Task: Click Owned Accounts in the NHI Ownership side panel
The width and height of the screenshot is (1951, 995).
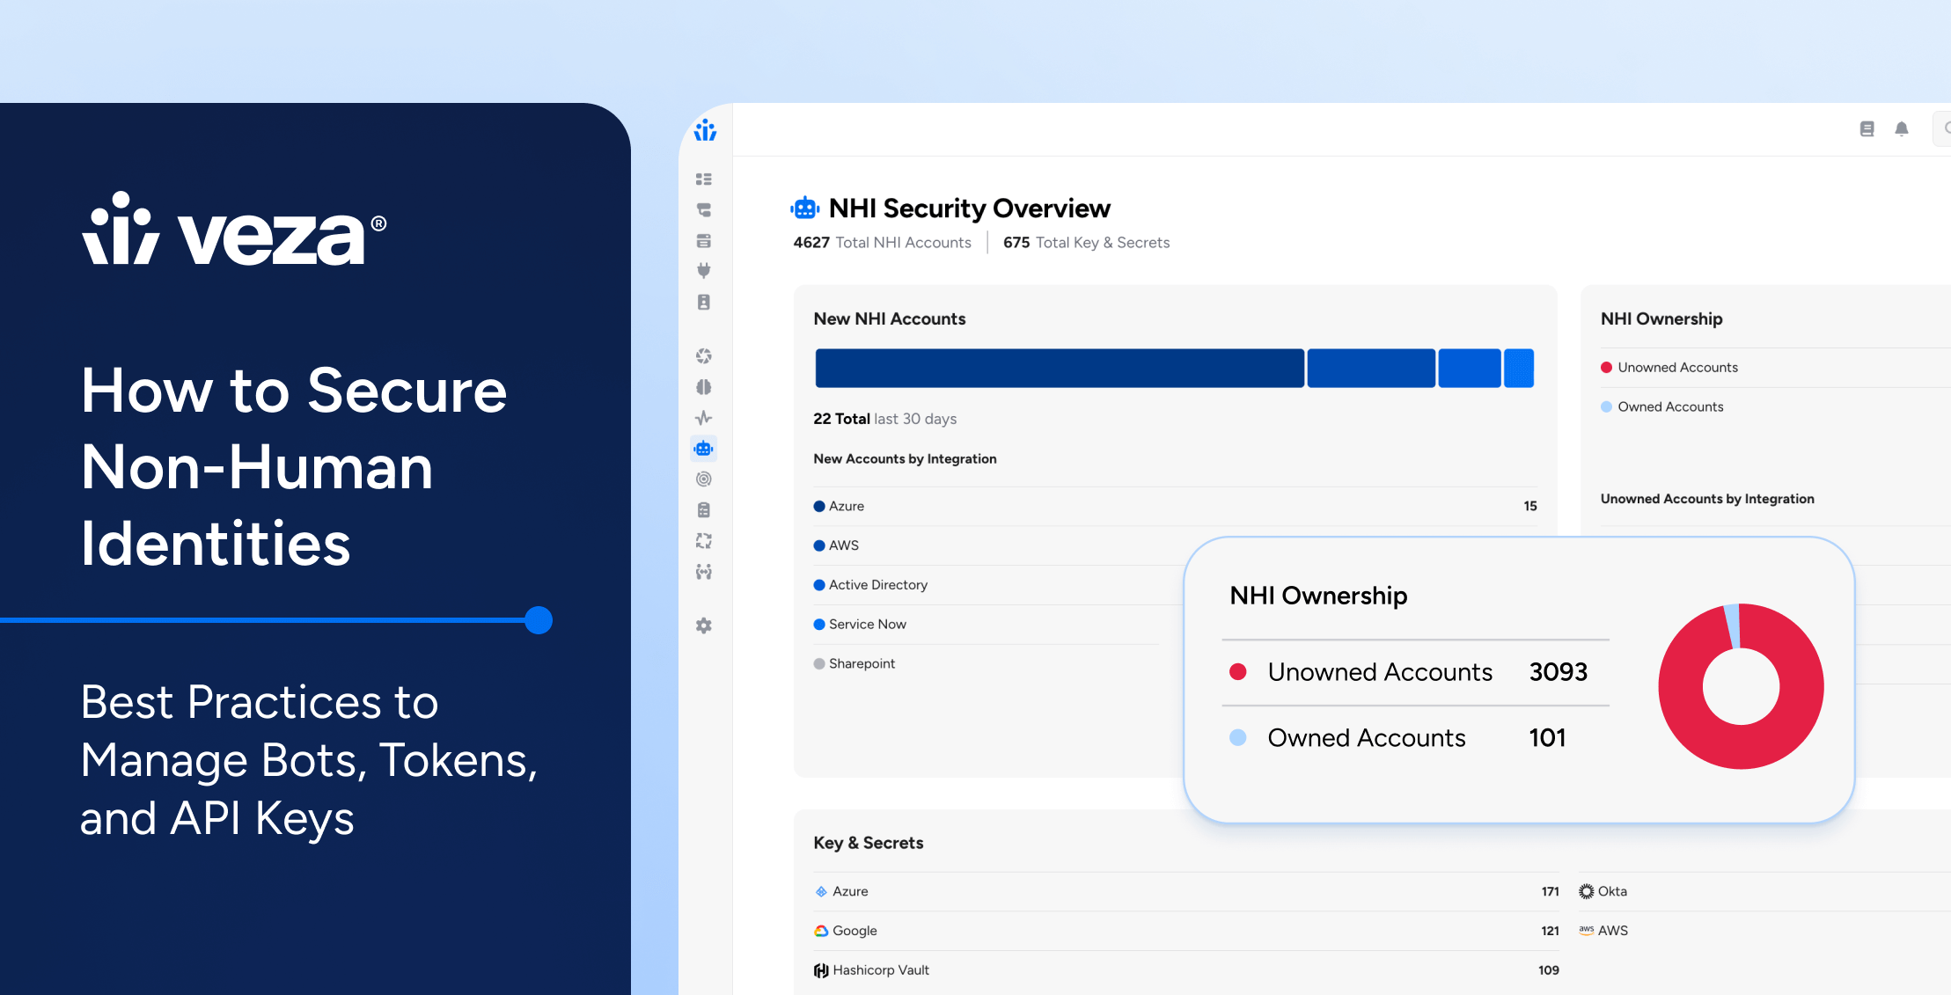Action: tap(1669, 406)
